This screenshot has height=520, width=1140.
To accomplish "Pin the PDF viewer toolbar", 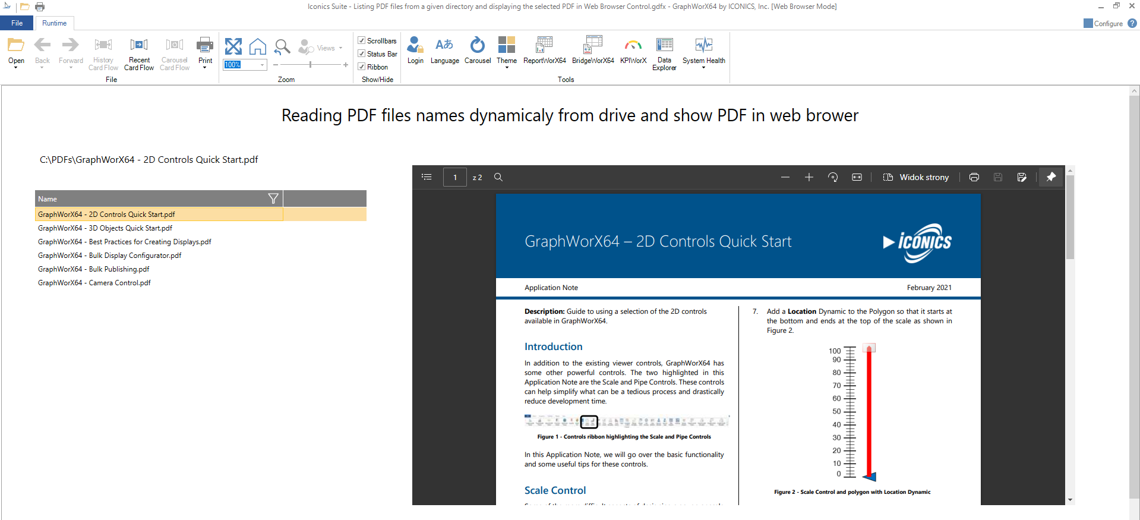I will (x=1051, y=177).
